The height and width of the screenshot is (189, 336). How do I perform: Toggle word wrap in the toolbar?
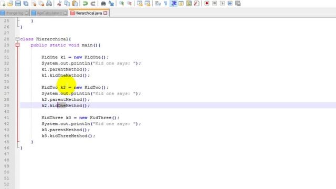click(158, 4)
